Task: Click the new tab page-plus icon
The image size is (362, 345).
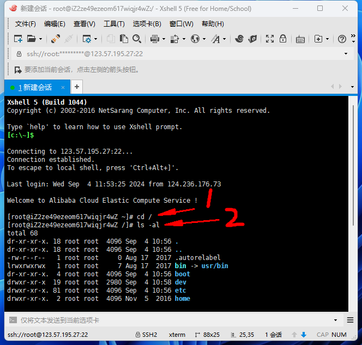Action: [x=318, y=39]
